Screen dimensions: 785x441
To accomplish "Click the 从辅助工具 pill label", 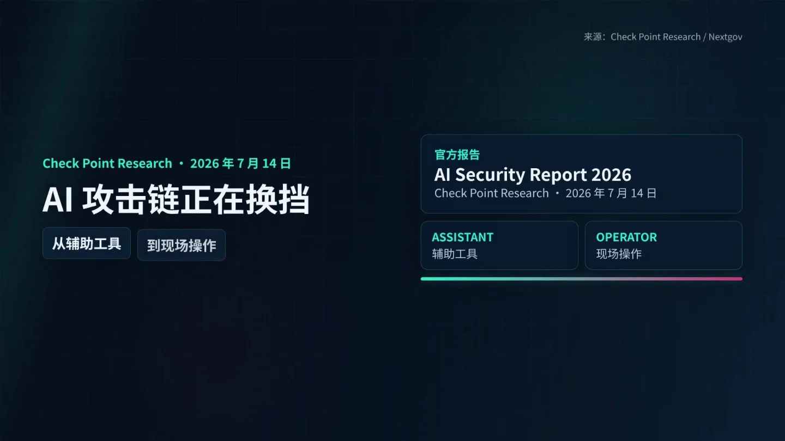I will tap(87, 243).
